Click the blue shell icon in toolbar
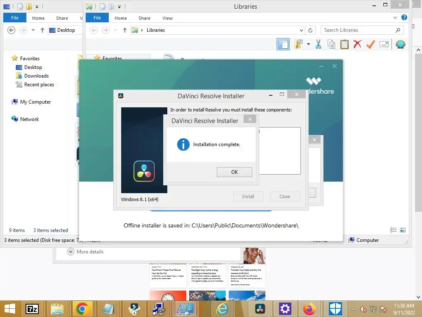The height and width of the screenshot is (317, 422). click(x=401, y=44)
